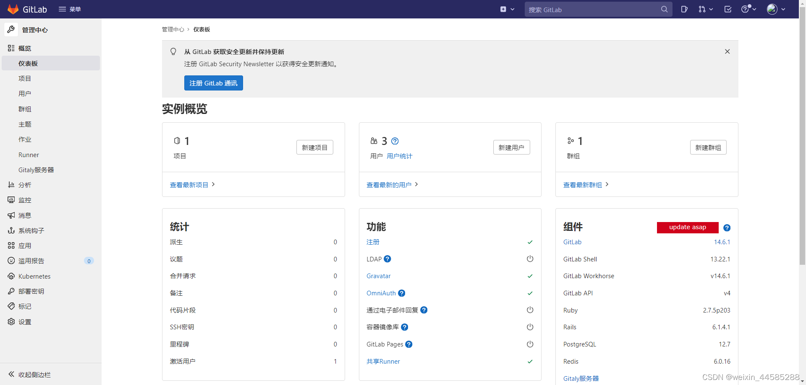This screenshot has width=806, height=385.
Task: Click the GitLab fox logo
Action: (13, 9)
